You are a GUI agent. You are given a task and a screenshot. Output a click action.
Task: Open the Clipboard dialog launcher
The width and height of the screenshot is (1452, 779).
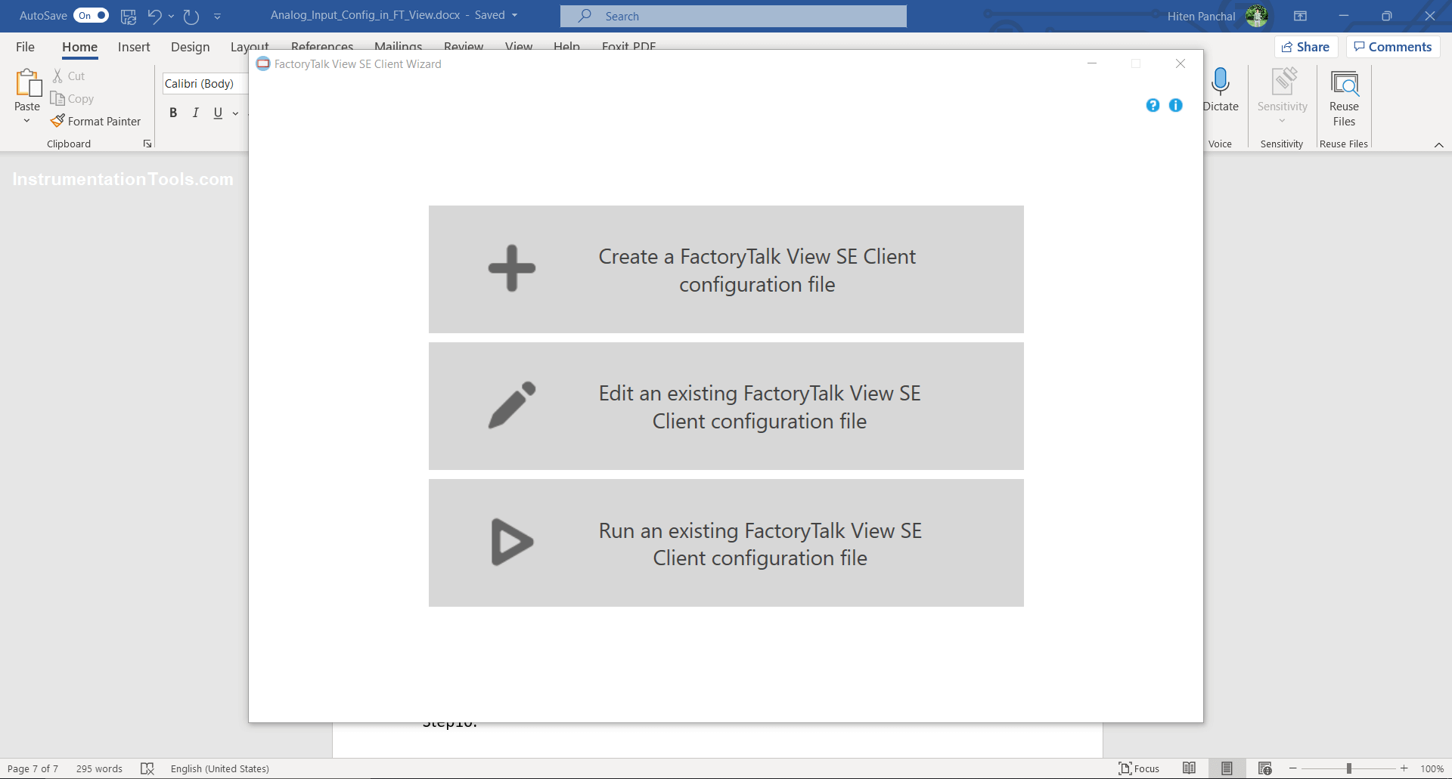tap(147, 144)
